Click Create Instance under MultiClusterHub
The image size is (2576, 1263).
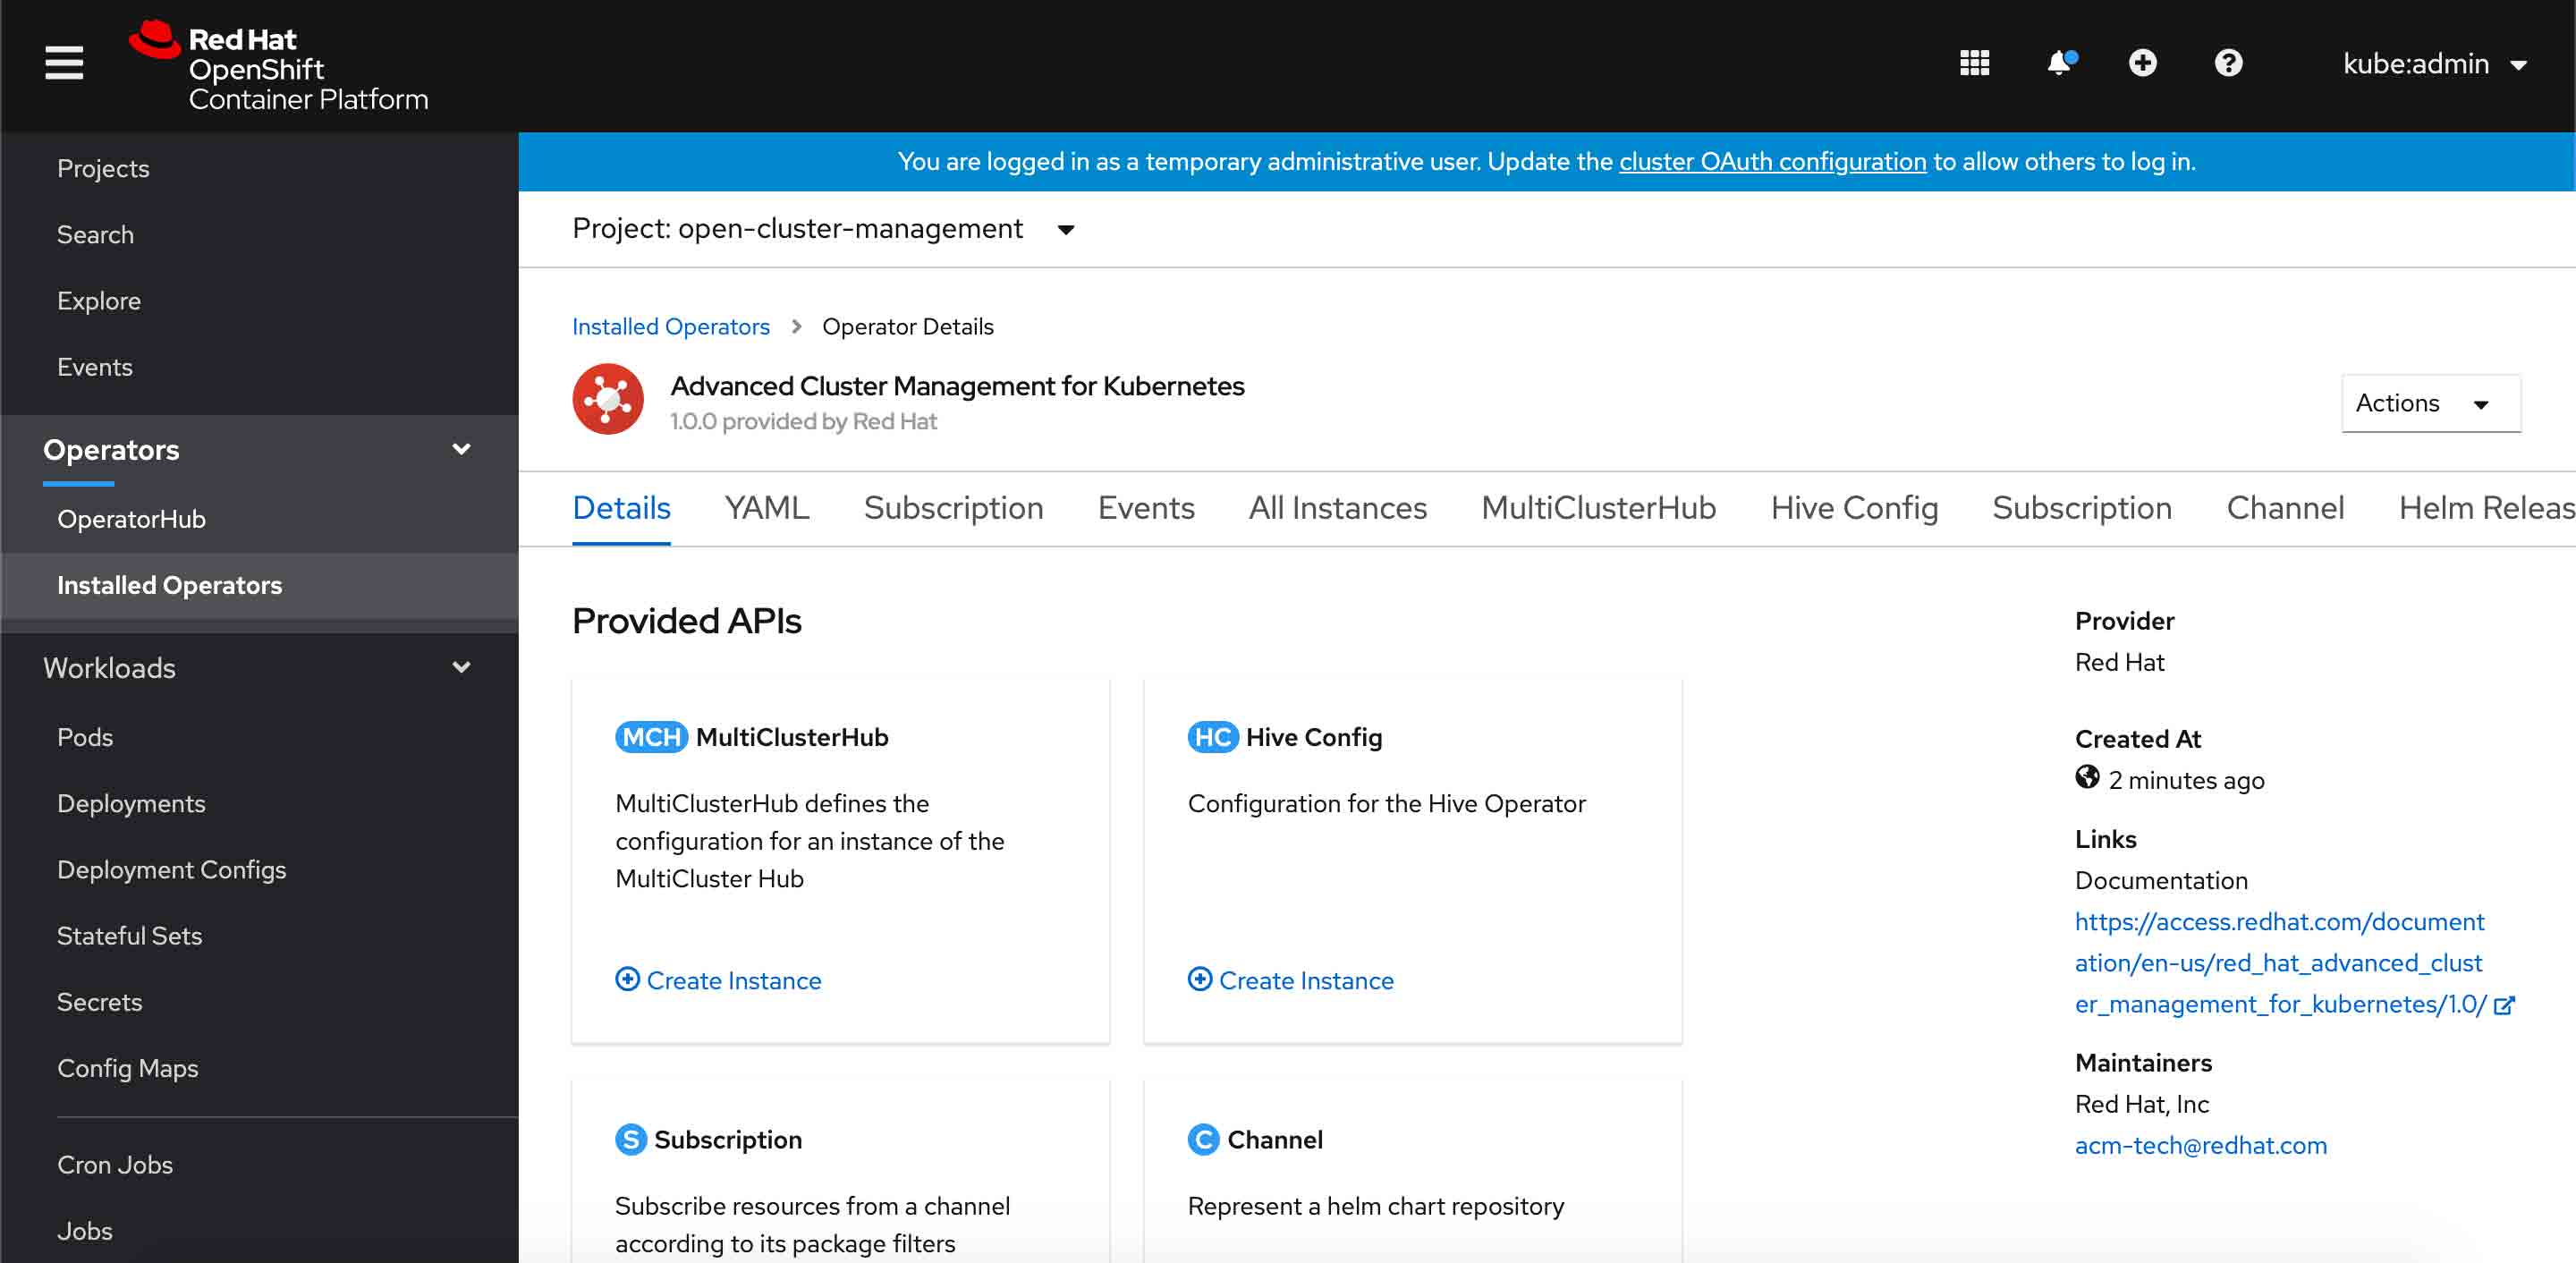pos(718,980)
